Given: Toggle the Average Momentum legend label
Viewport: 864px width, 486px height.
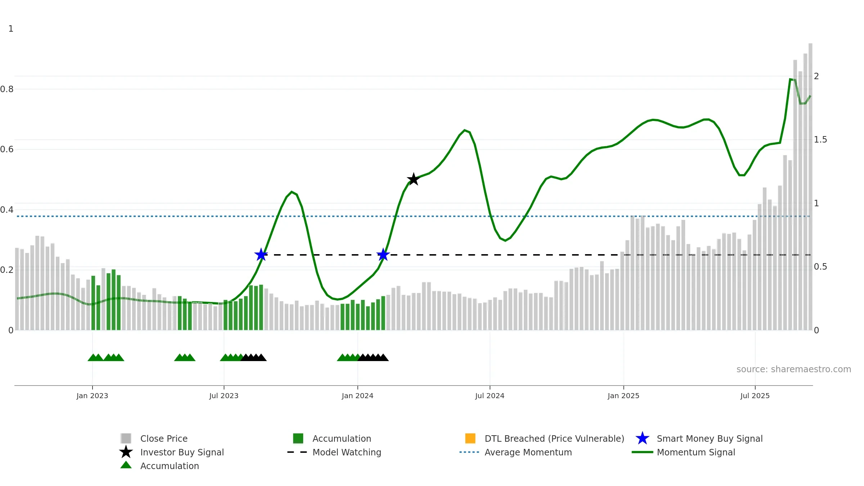Looking at the screenshot, I should coord(528,452).
